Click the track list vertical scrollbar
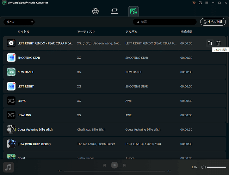Screen dimensions: 229x175 click(227, 79)
